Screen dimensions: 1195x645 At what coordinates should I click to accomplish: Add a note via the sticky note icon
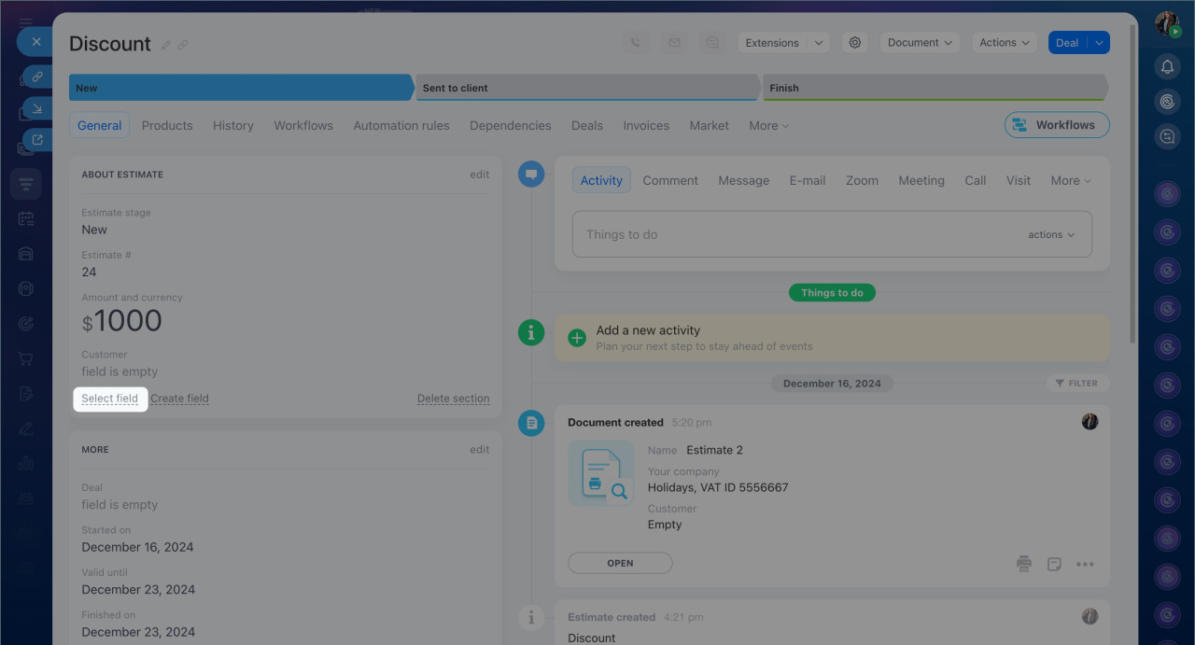click(x=1054, y=564)
